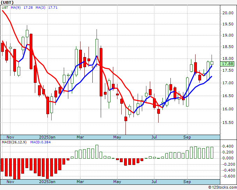The image size is (237, 190).
Task: Click Nov on the price chart time axis
Action: point(10,137)
